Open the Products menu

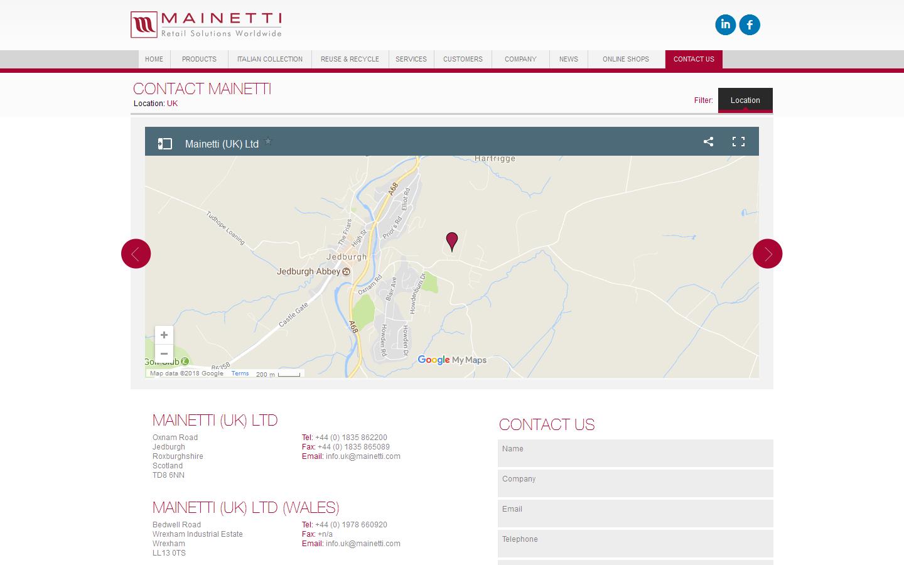tap(199, 59)
